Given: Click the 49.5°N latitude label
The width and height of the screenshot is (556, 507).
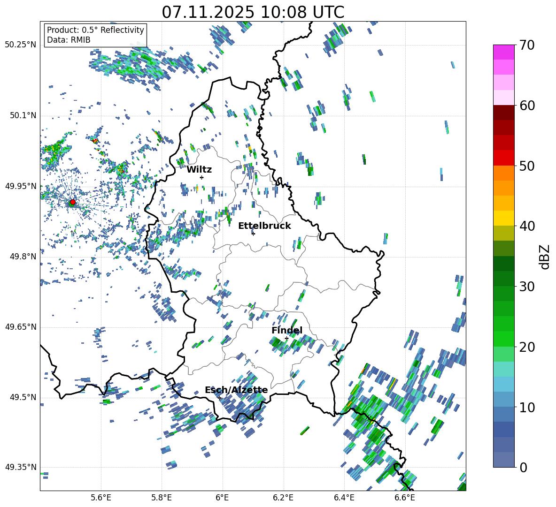Looking at the screenshot, I should 23,397.
